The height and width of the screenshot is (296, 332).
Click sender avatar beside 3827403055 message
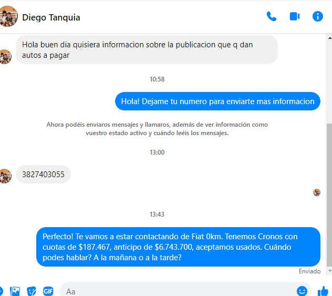tap(5, 176)
